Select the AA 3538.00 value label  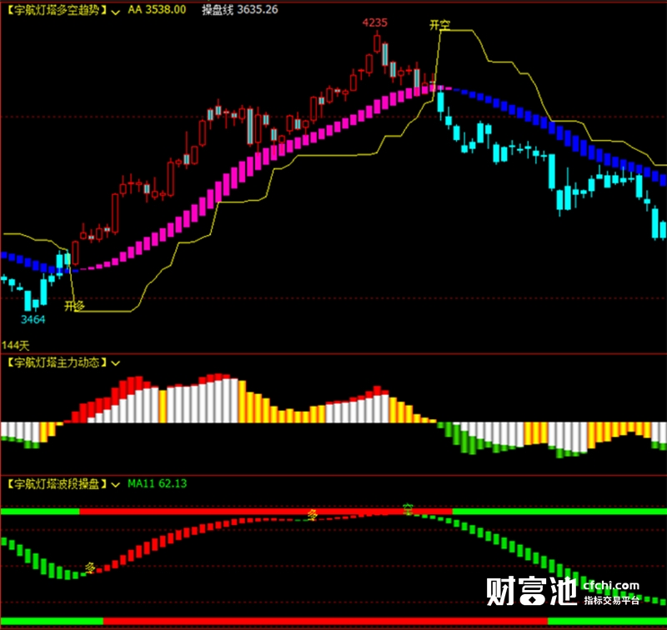pos(157,10)
